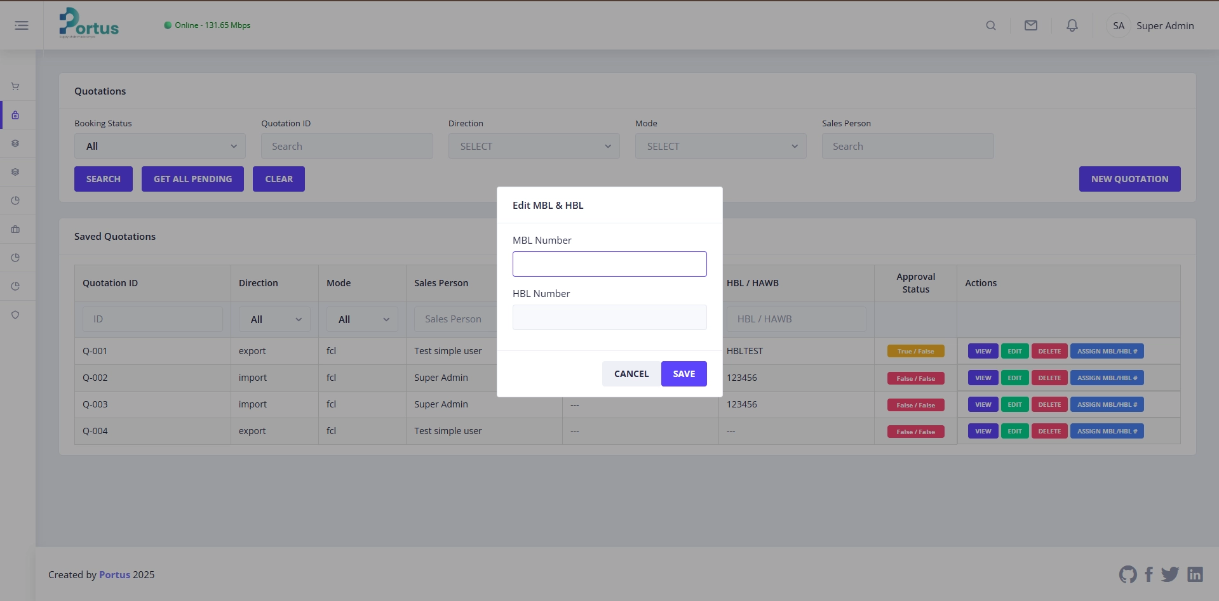Expand the Booking Status dropdown
The width and height of the screenshot is (1219, 601).
coord(160,146)
